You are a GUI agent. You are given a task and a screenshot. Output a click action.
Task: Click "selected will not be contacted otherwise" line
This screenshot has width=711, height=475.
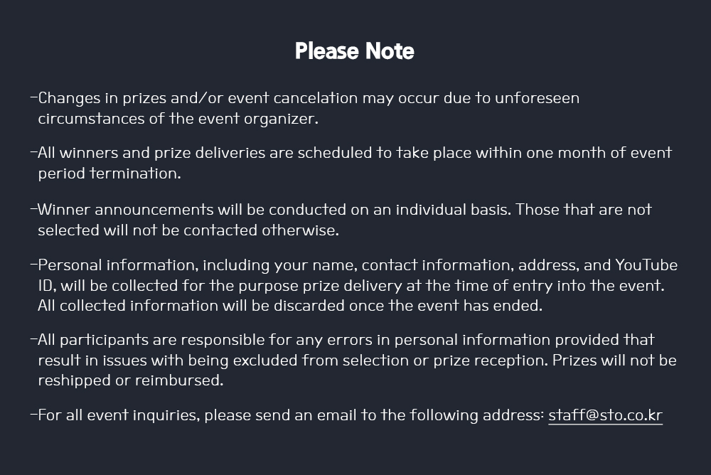(188, 230)
